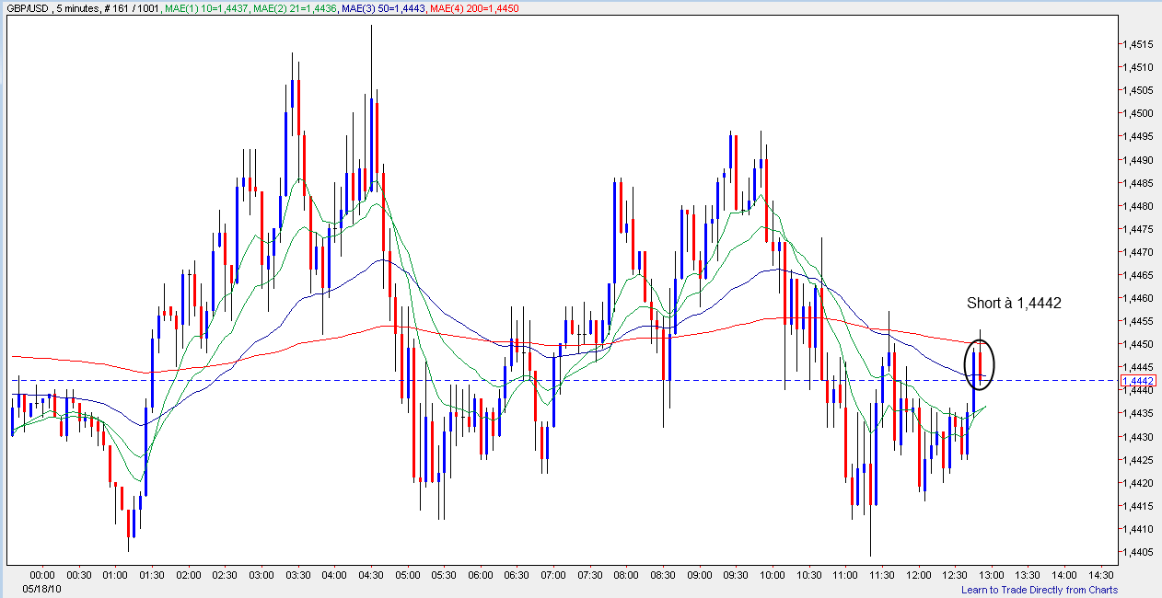Click the 05/18/10 date label
The height and width of the screenshot is (598, 1162).
[41, 588]
